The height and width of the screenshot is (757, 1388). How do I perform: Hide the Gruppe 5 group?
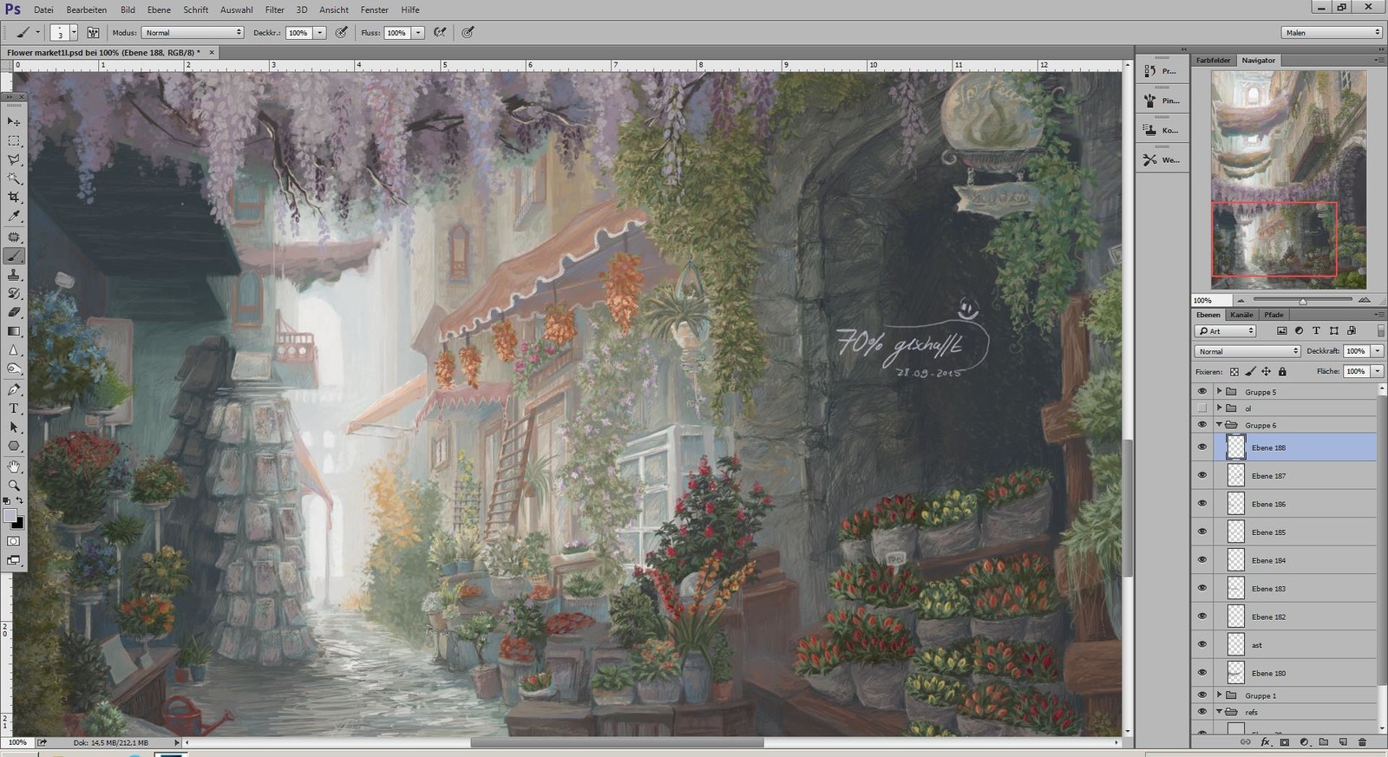[1201, 392]
